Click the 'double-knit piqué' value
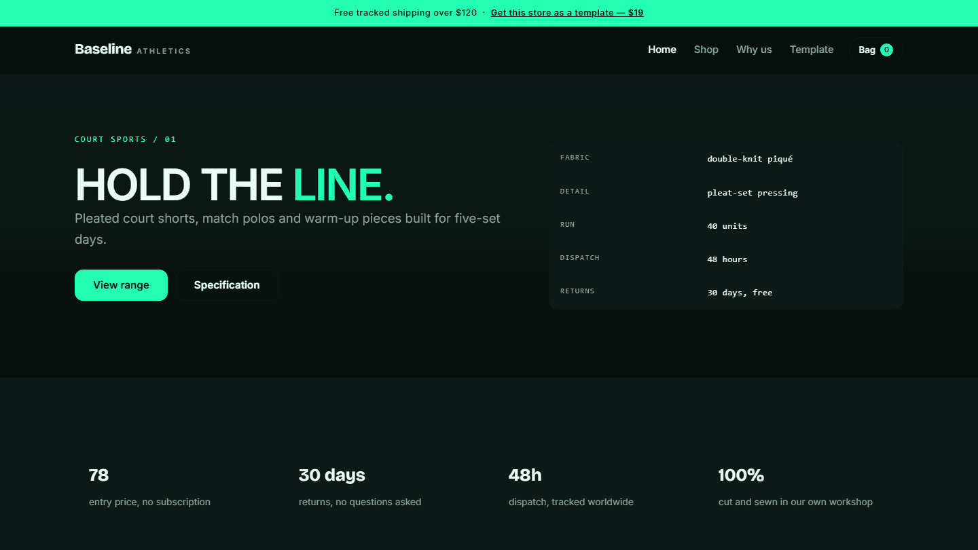The height and width of the screenshot is (550, 978). pyautogui.click(x=750, y=159)
